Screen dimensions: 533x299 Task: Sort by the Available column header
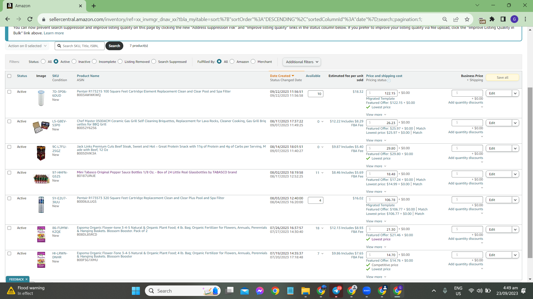313,76
